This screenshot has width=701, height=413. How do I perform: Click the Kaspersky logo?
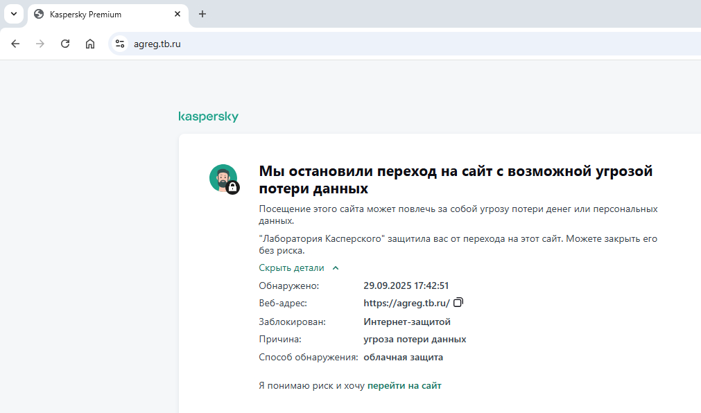[x=208, y=116]
